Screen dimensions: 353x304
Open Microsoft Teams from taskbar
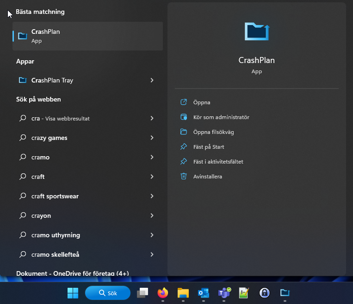224,293
